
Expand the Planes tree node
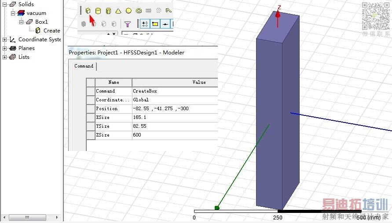(4, 48)
